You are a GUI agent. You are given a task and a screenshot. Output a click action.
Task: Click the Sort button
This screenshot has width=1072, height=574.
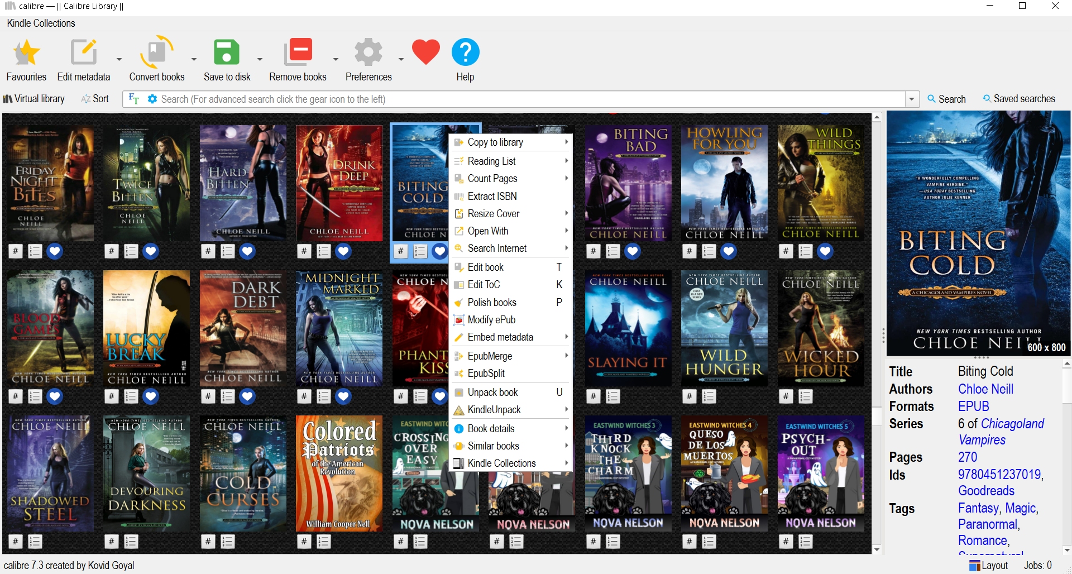95,99
